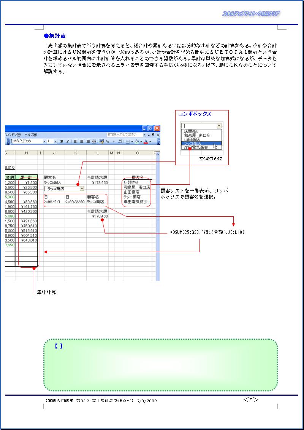Toggle the Italic formatting button
The image size is (304, 430).
tap(68, 142)
